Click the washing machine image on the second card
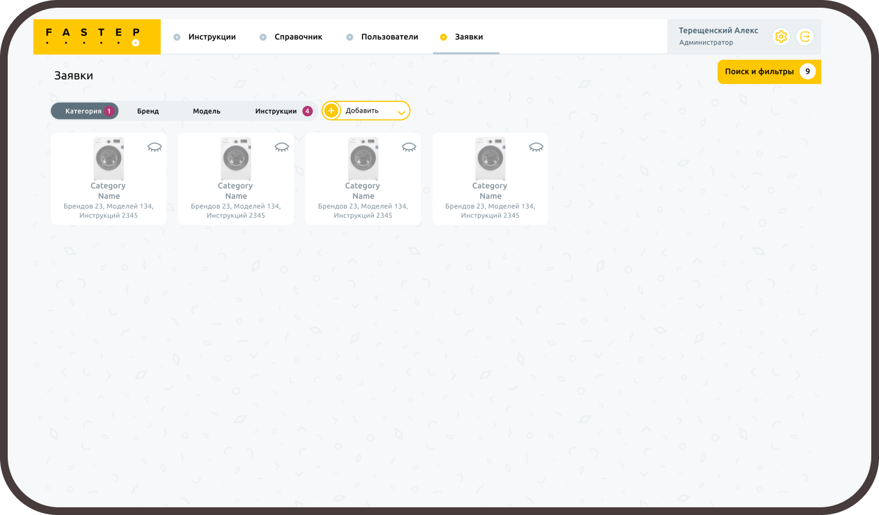The image size is (879, 515). pyautogui.click(x=236, y=158)
